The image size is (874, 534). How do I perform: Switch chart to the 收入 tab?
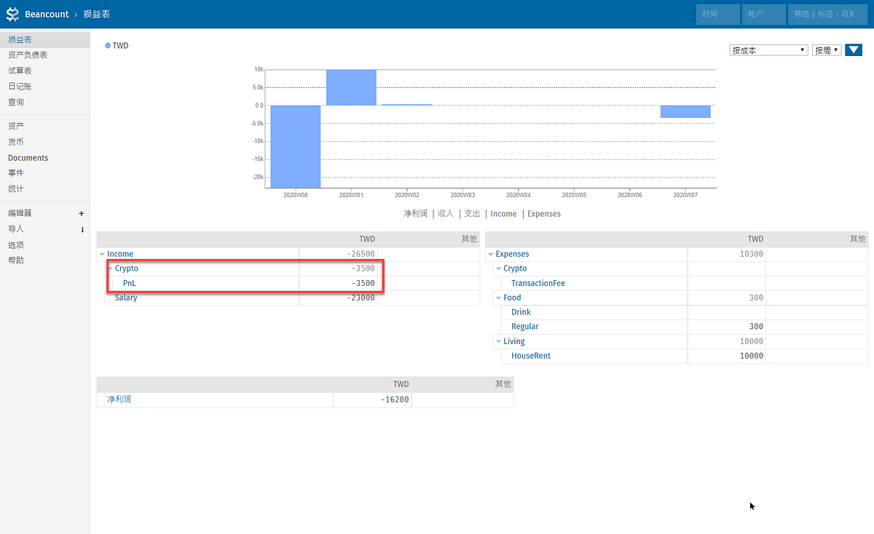tap(446, 214)
